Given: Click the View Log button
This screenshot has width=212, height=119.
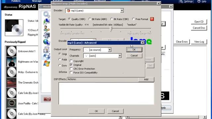Looking at the screenshot, I should (x=199, y=42).
